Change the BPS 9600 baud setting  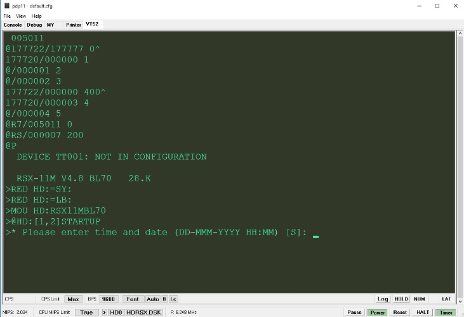(109, 299)
